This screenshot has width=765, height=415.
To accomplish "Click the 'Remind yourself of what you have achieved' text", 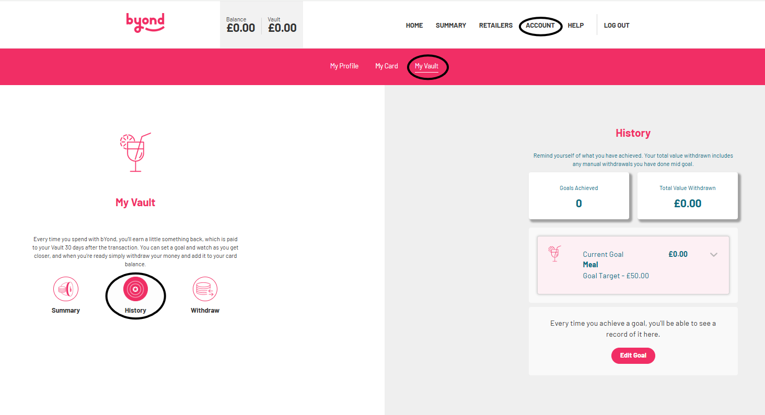I will (x=633, y=160).
